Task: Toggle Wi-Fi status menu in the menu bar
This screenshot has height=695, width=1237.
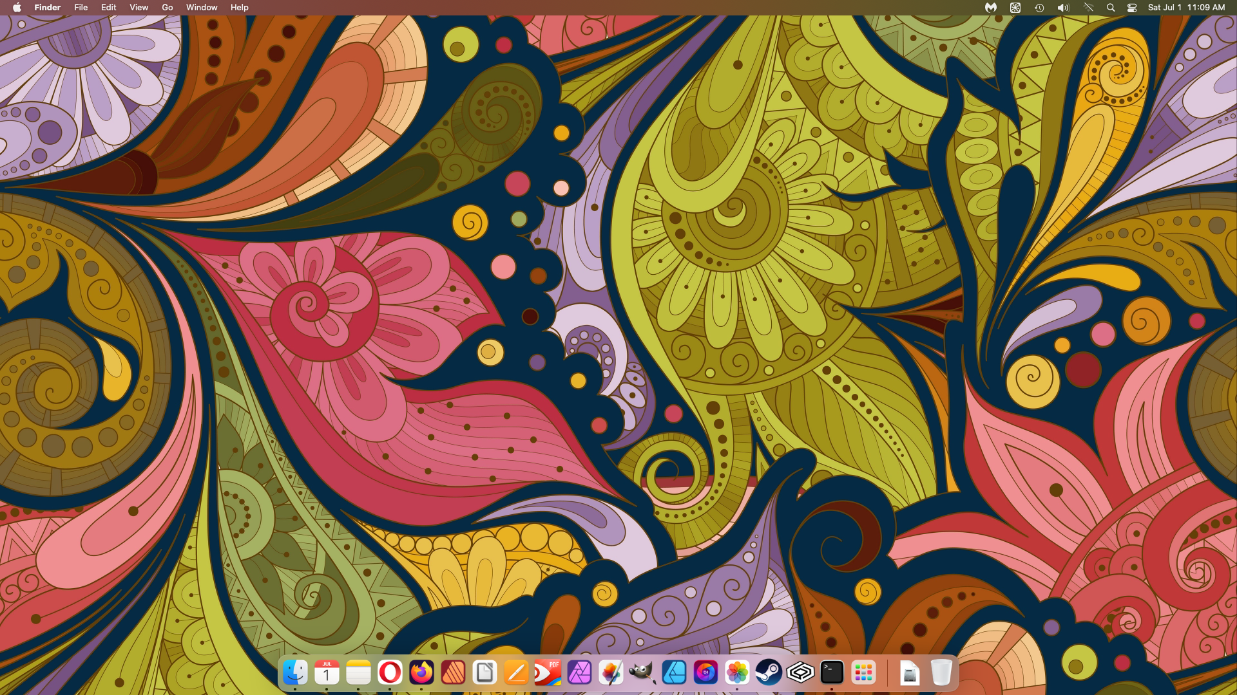Action: click(1089, 8)
